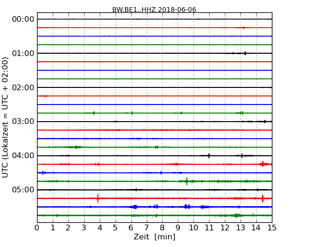Click the x-axis tick label 12
The image size is (309, 247).
point(225,228)
